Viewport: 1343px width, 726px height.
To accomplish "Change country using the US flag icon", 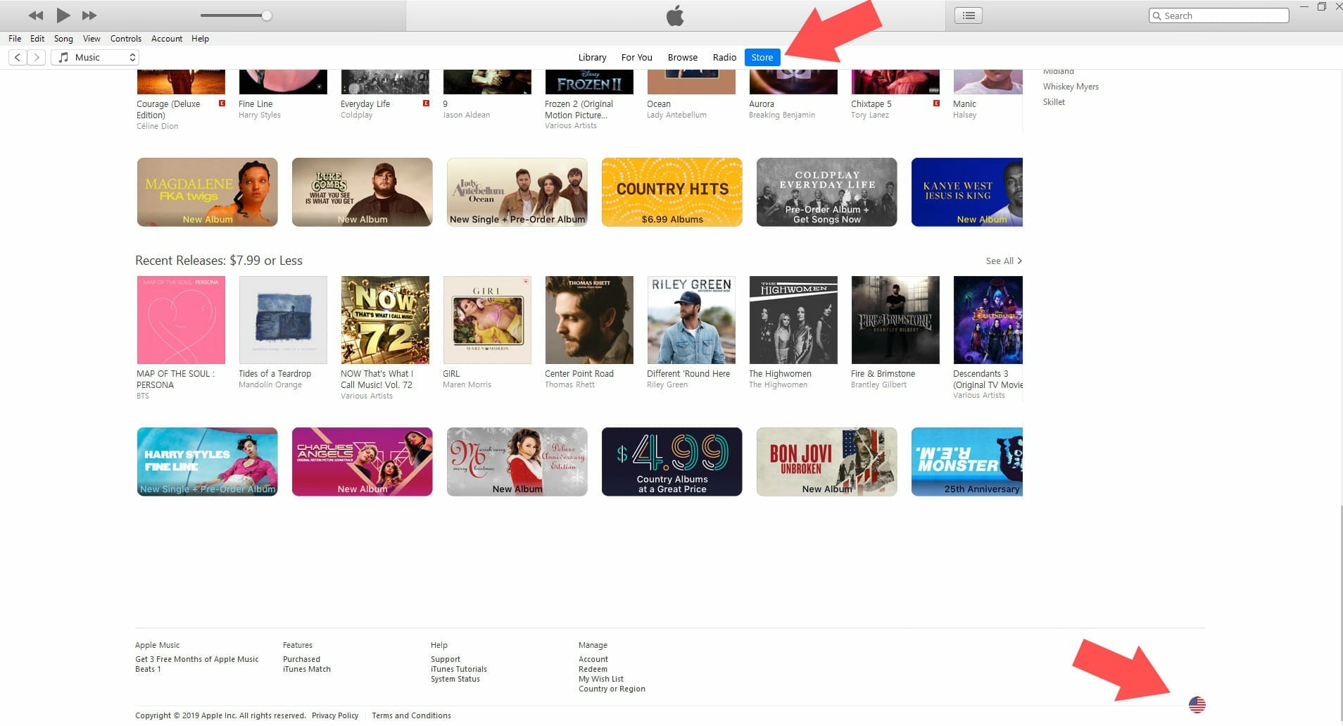I will [x=1197, y=704].
